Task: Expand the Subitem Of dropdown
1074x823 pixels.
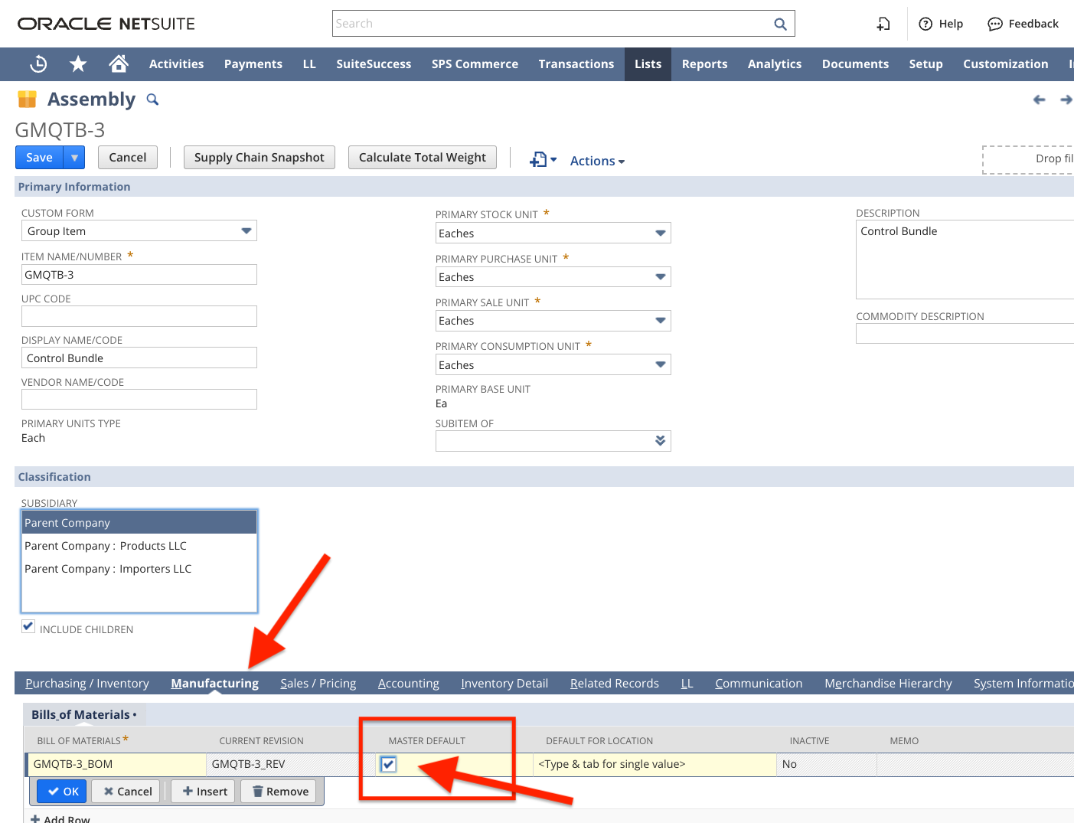Action: pyautogui.click(x=660, y=441)
